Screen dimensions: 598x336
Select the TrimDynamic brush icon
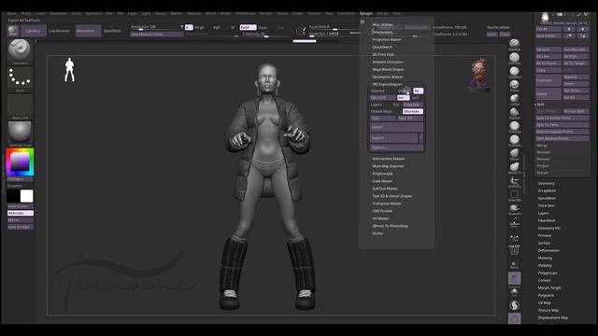pos(514,126)
